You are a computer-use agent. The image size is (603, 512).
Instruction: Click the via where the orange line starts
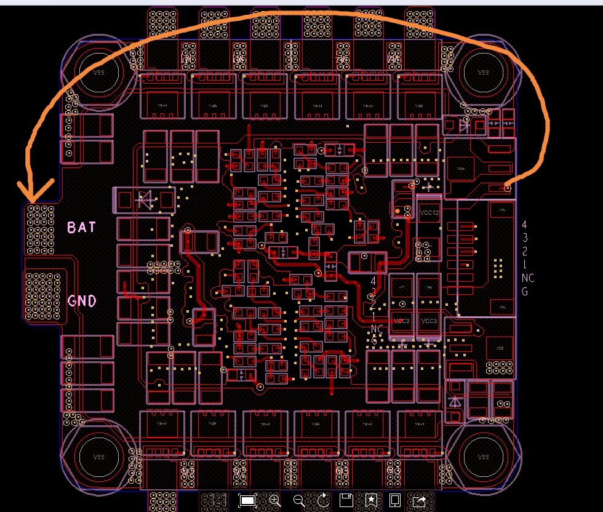(x=507, y=188)
